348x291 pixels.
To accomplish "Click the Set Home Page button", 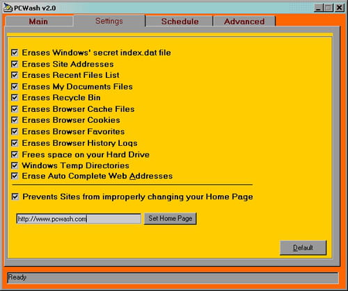I will click(171, 219).
